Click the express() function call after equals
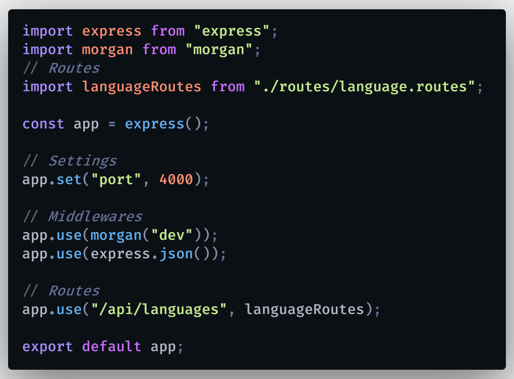Image resolution: width=514 pixels, height=379 pixels. (154, 124)
